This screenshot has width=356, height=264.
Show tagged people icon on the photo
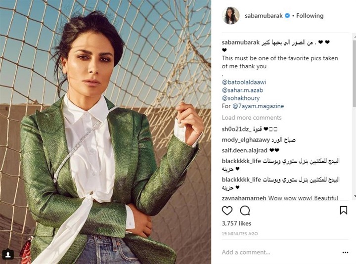[x=8, y=254]
